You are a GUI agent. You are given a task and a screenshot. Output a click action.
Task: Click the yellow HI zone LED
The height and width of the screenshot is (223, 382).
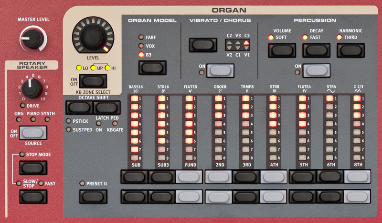(107, 68)
